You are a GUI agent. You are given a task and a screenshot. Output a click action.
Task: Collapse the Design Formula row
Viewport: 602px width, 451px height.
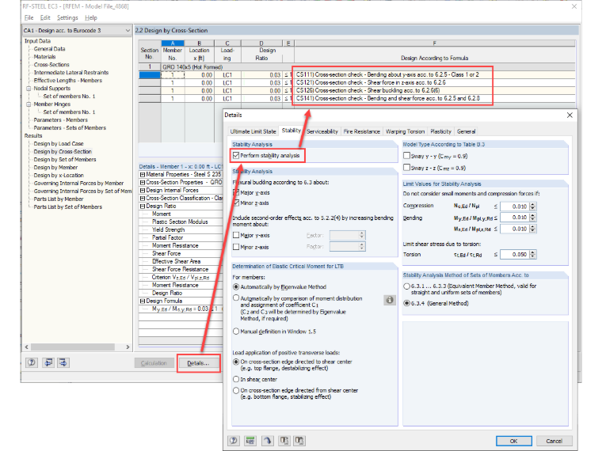coord(143,301)
